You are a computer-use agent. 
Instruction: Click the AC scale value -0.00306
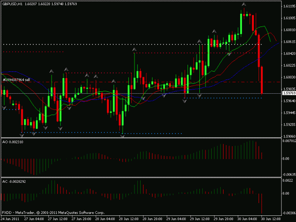point(289,213)
